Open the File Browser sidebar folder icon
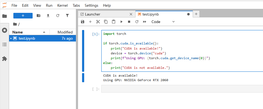Image resolution: width=263 pixels, height=109 pixels. (x=5, y=16)
